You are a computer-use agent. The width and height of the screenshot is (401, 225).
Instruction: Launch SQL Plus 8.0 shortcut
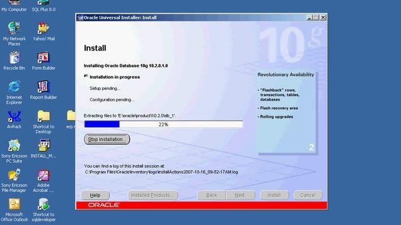tap(43, 6)
